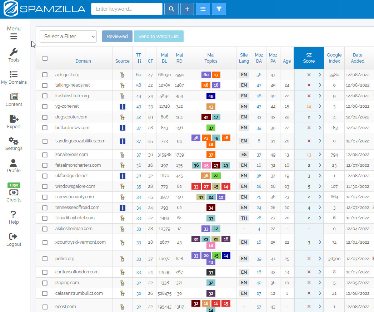The width and height of the screenshot is (374, 312).
Task: Tick the checkbox for aidsquilt.org
Action: (45, 75)
